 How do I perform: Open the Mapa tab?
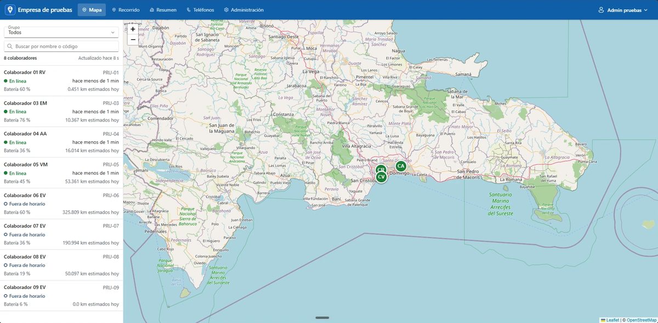pyautogui.click(x=92, y=10)
